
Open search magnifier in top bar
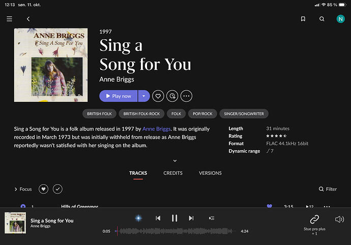click(x=321, y=19)
